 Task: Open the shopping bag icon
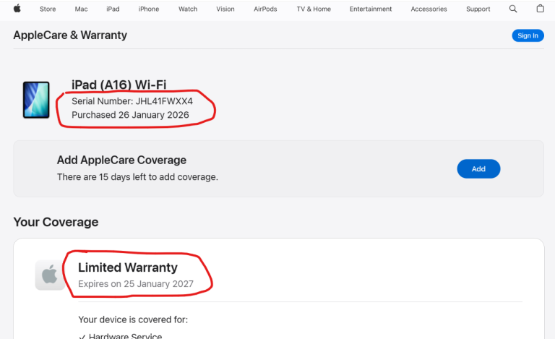click(x=540, y=9)
